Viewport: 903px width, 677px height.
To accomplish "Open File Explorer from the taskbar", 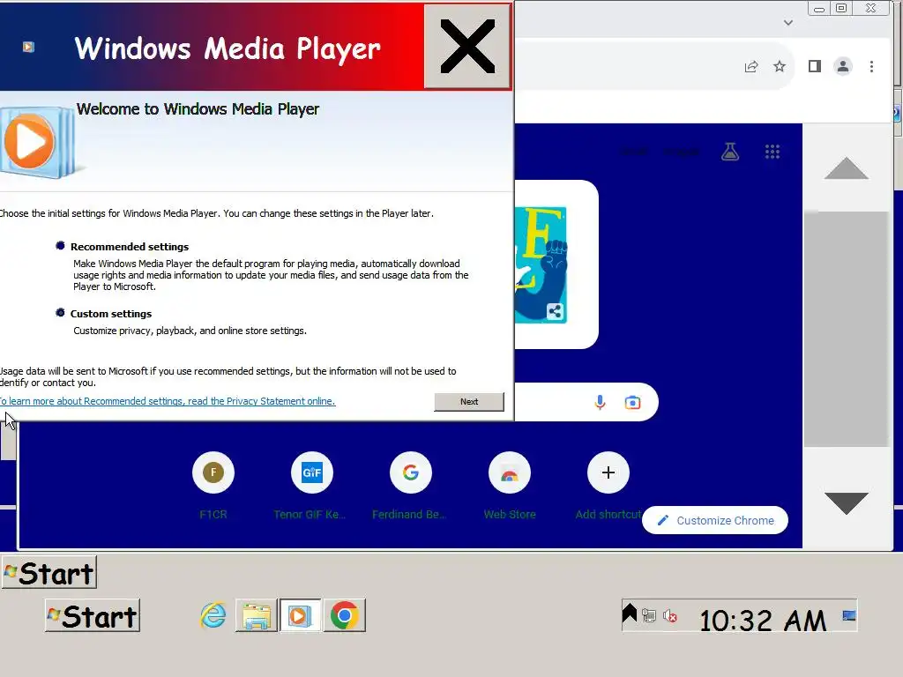I will (257, 616).
